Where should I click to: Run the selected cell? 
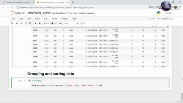[x=46, y=23]
